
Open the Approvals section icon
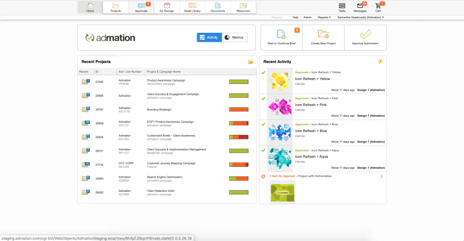pos(141,6)
